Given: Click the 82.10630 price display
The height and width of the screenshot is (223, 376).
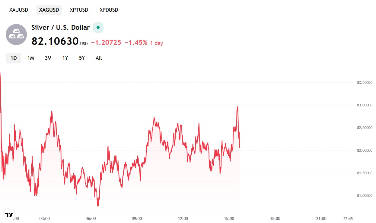Looking at the screenshot, I should (54, 41).
